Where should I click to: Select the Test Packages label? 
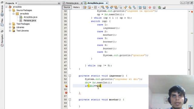pos(23,24)
